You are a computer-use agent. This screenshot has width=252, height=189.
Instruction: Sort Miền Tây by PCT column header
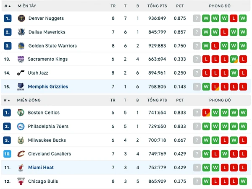coord(180,6)
